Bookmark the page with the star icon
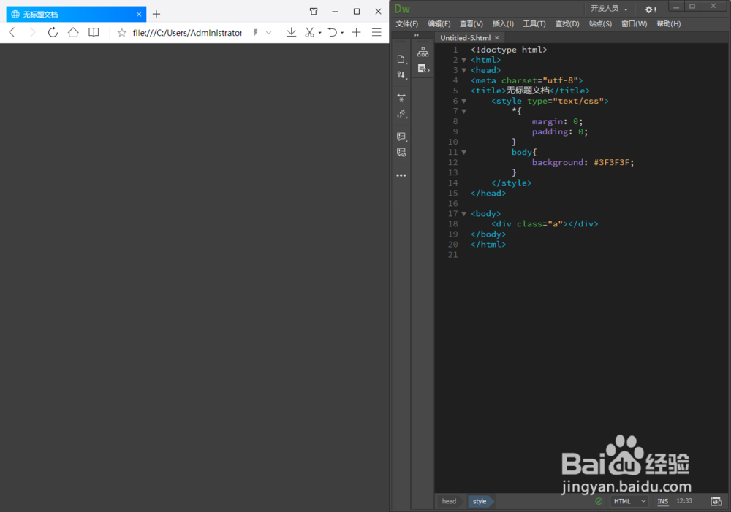Image resolution: width=731 pixels, height=512 pixels. click(x=121, y=33)
